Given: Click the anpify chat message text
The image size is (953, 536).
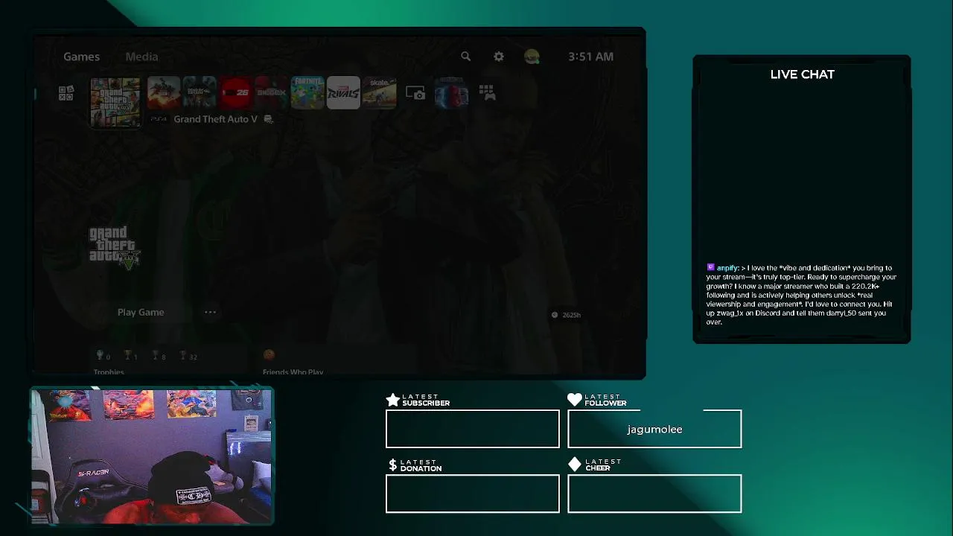Looking at the screenshot, I should [801, 295].
